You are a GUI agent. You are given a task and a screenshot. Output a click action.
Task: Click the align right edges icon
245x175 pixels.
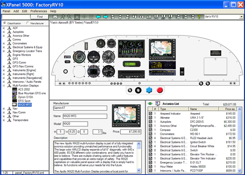127,17
